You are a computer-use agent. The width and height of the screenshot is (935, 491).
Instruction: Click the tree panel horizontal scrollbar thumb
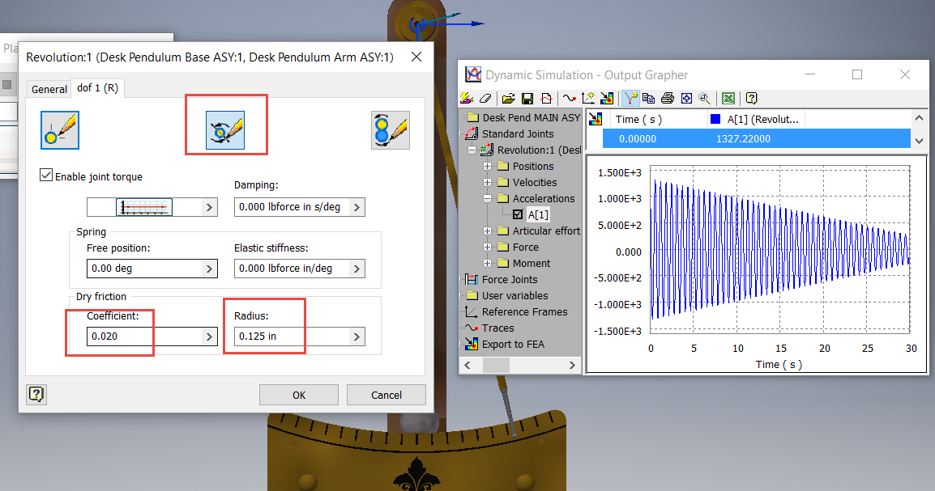(x=496, y=365)
